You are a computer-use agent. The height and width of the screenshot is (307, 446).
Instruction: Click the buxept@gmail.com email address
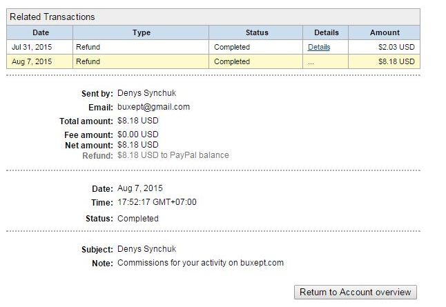click(x=153, y=107)
